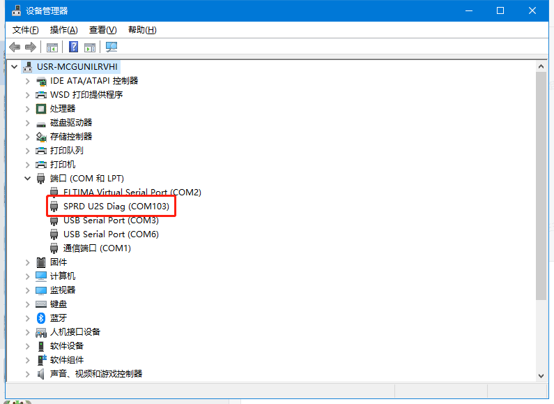Click the 键盘 keyboard icon
Viewport: 554px width, 404px height.
pyautogui.click(x=41, y=304)
